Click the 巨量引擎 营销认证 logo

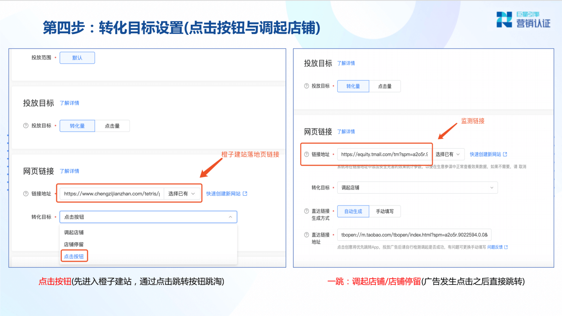pos(523,19)
